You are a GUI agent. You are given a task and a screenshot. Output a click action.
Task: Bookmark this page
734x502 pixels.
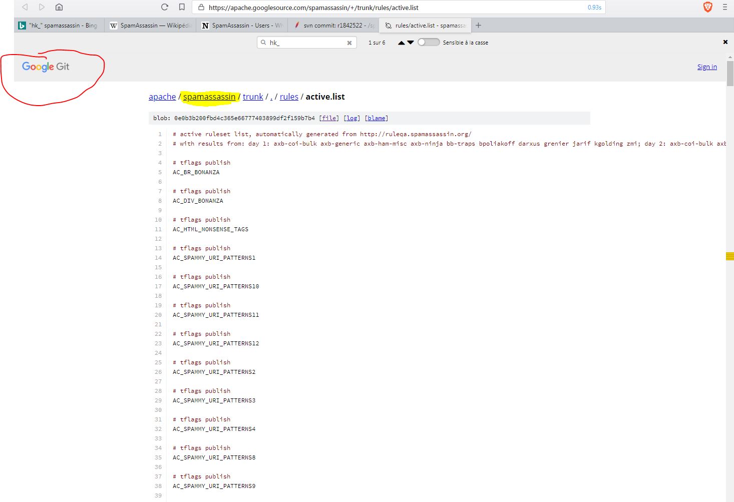pyautogui.click(x=182, y=7)
